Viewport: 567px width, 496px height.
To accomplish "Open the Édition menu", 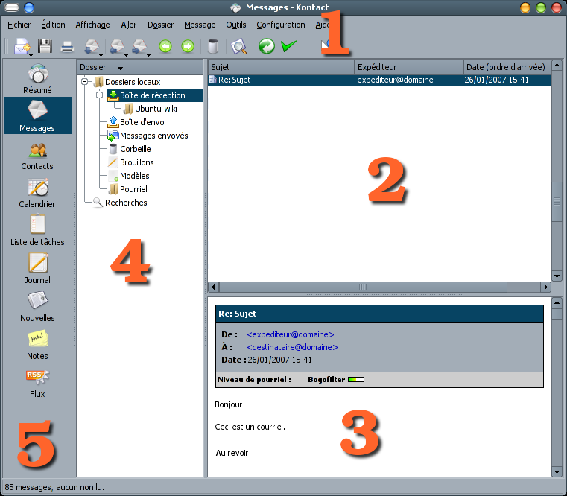I will point(53,25).
